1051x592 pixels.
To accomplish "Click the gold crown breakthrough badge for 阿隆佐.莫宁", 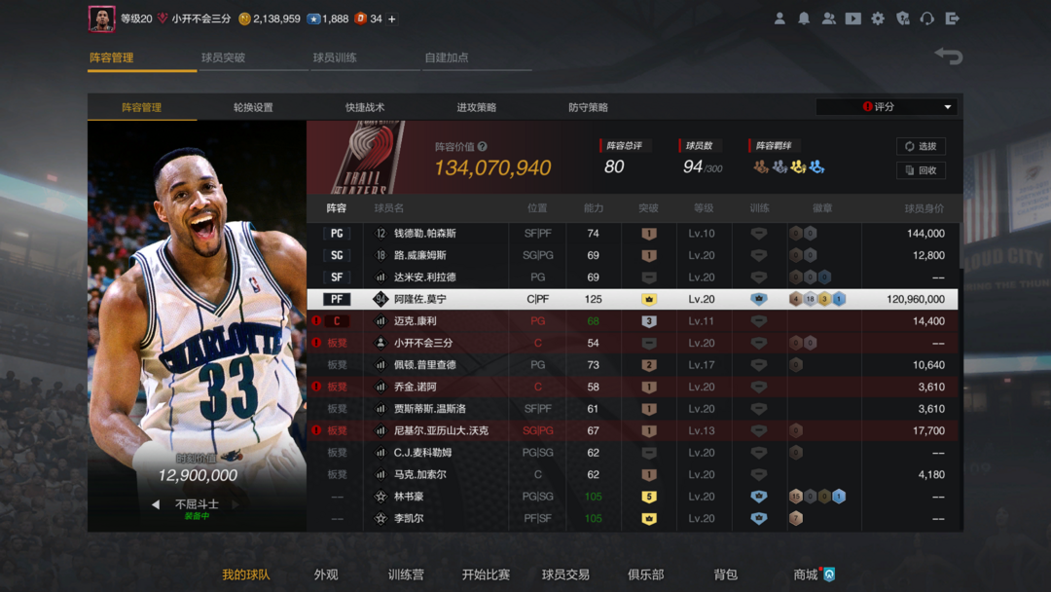I will click(648, 299).
